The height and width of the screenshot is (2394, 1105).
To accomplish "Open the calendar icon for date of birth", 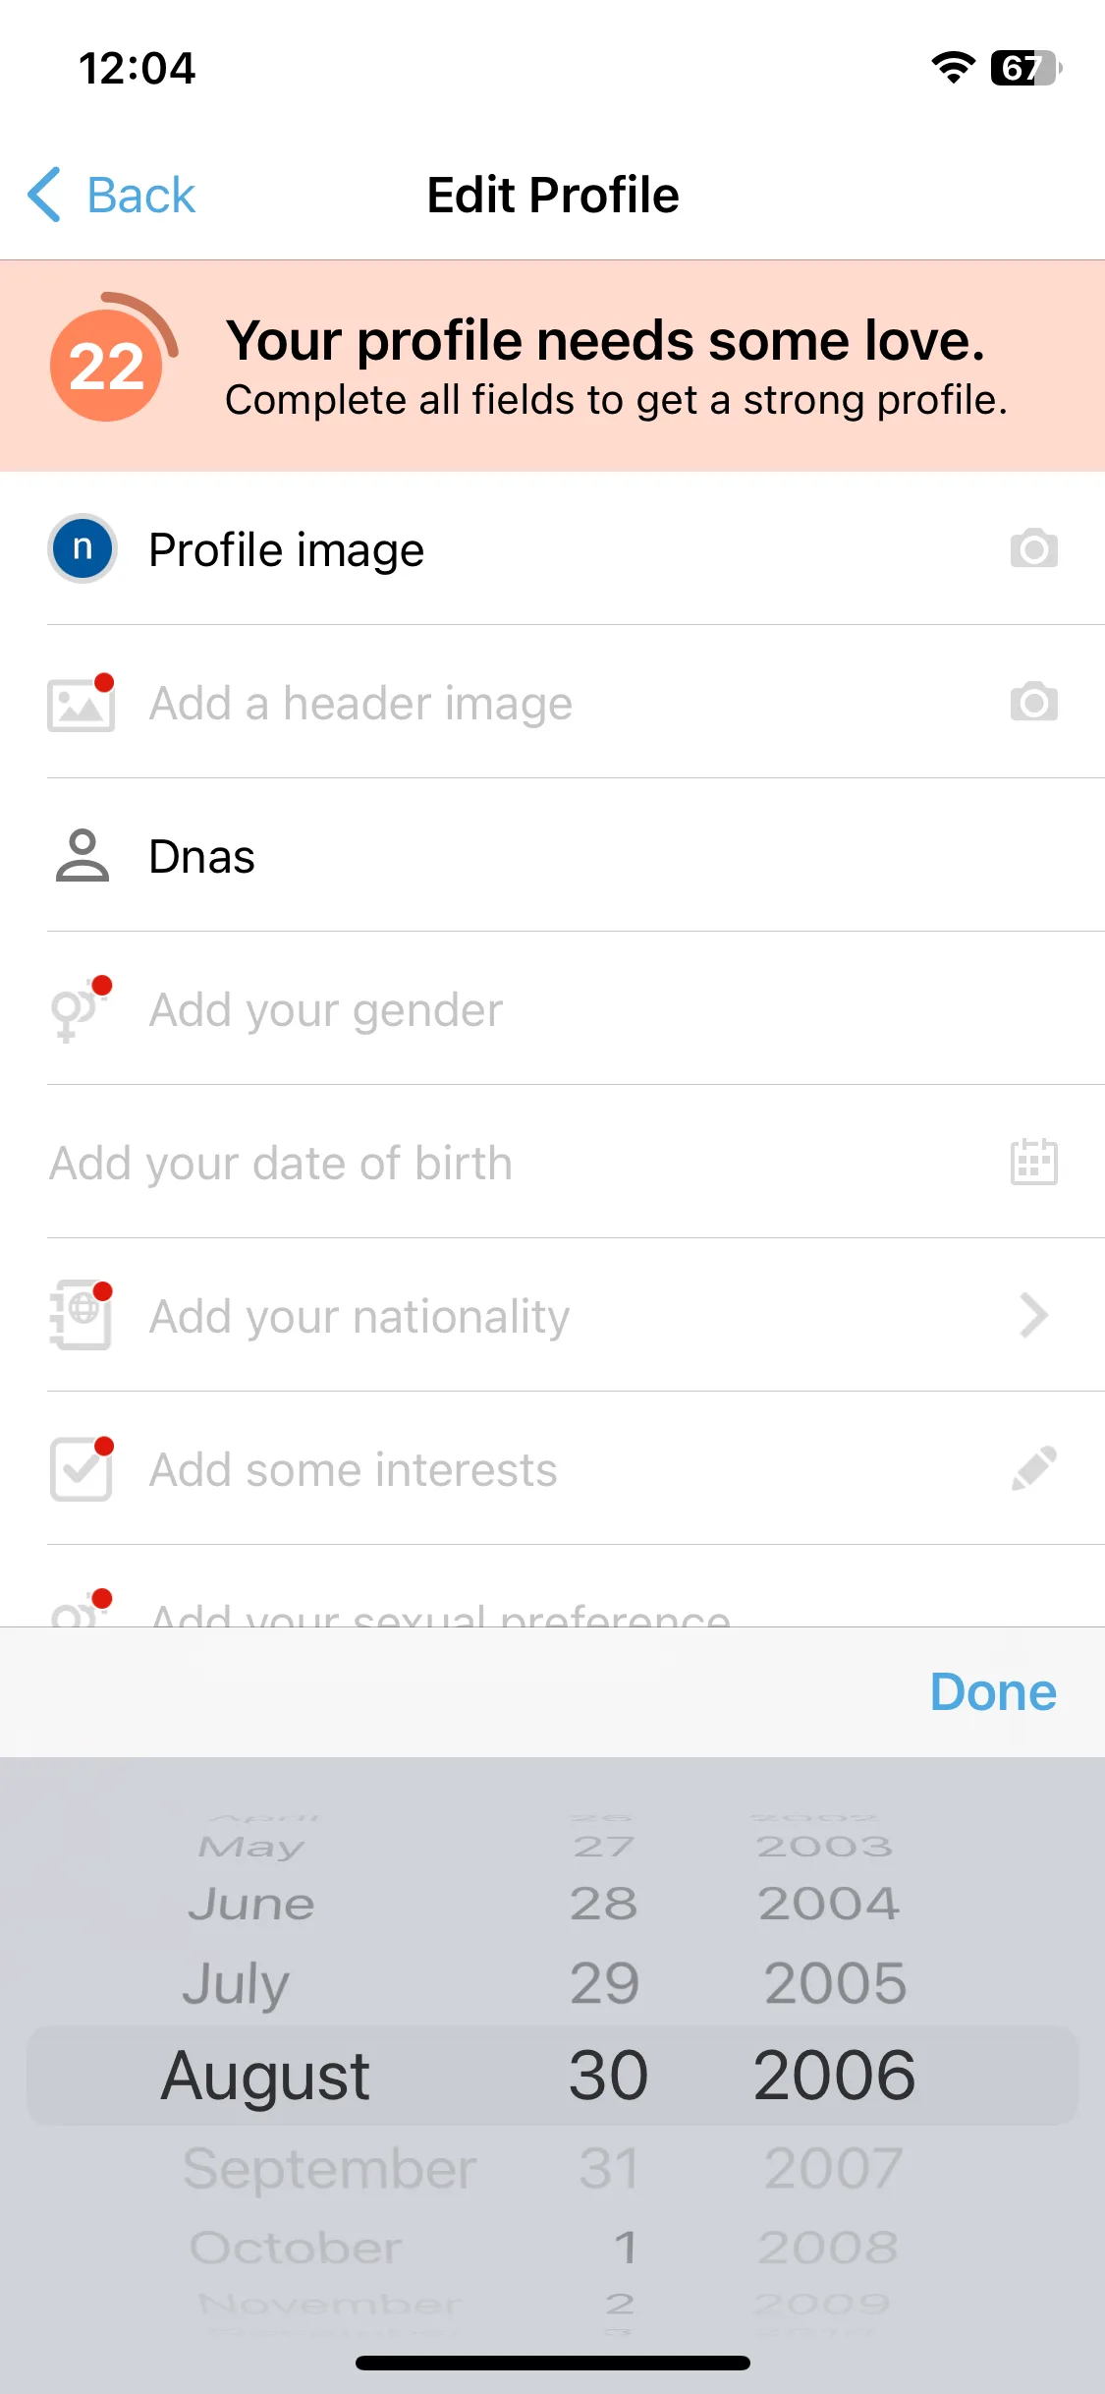I will pos(1033,1162).
